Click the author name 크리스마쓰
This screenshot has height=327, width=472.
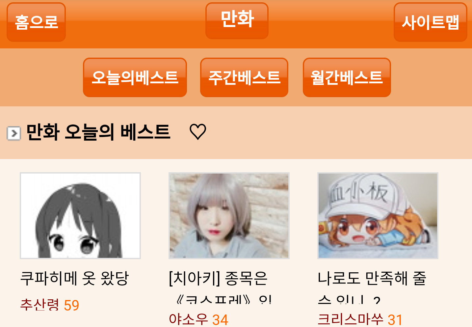351,319
